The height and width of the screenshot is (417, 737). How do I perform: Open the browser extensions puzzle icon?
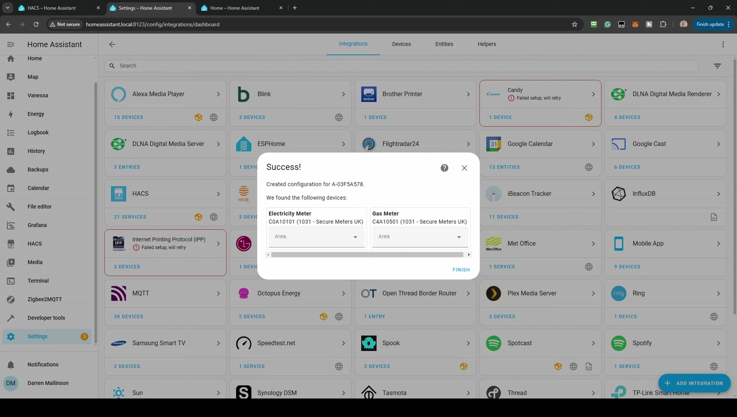coord(663,24)
